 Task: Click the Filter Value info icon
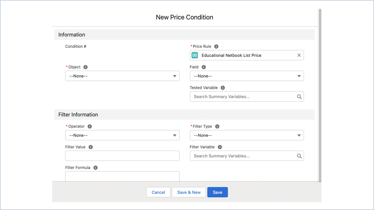tap(91, 147)
